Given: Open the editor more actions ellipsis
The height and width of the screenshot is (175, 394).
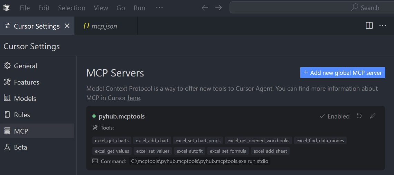Looking at the screenshot, I should [x=383, y=25].
